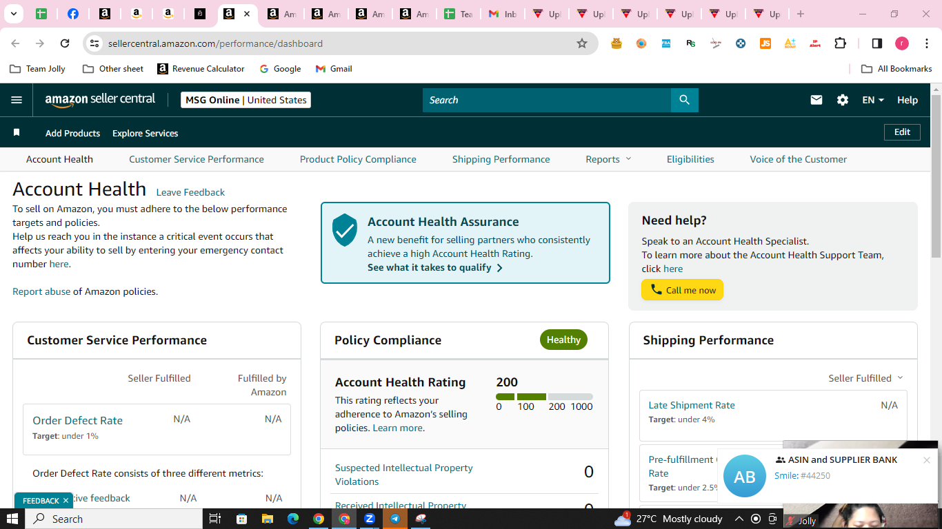
Task: Click the FBA extension icon
Action: point(666,43)
